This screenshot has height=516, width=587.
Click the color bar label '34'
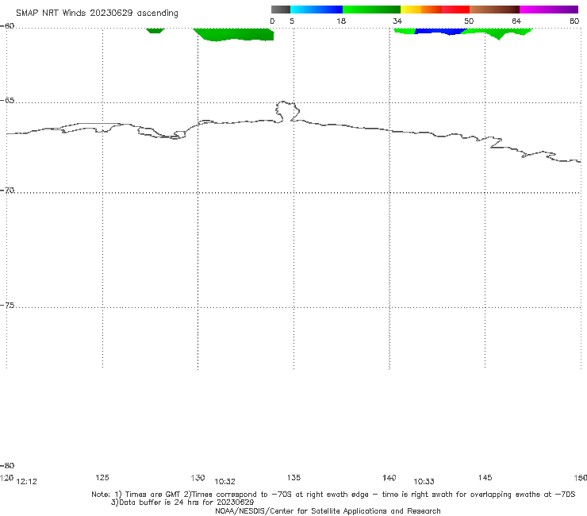tap(397, 21)
